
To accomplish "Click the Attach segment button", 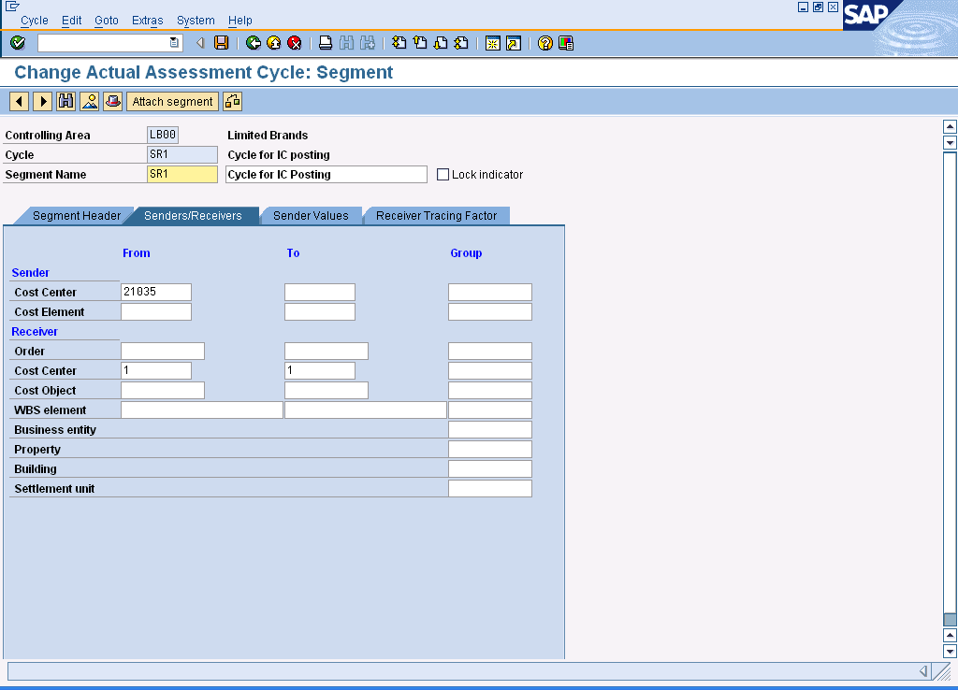I will 172,101.
